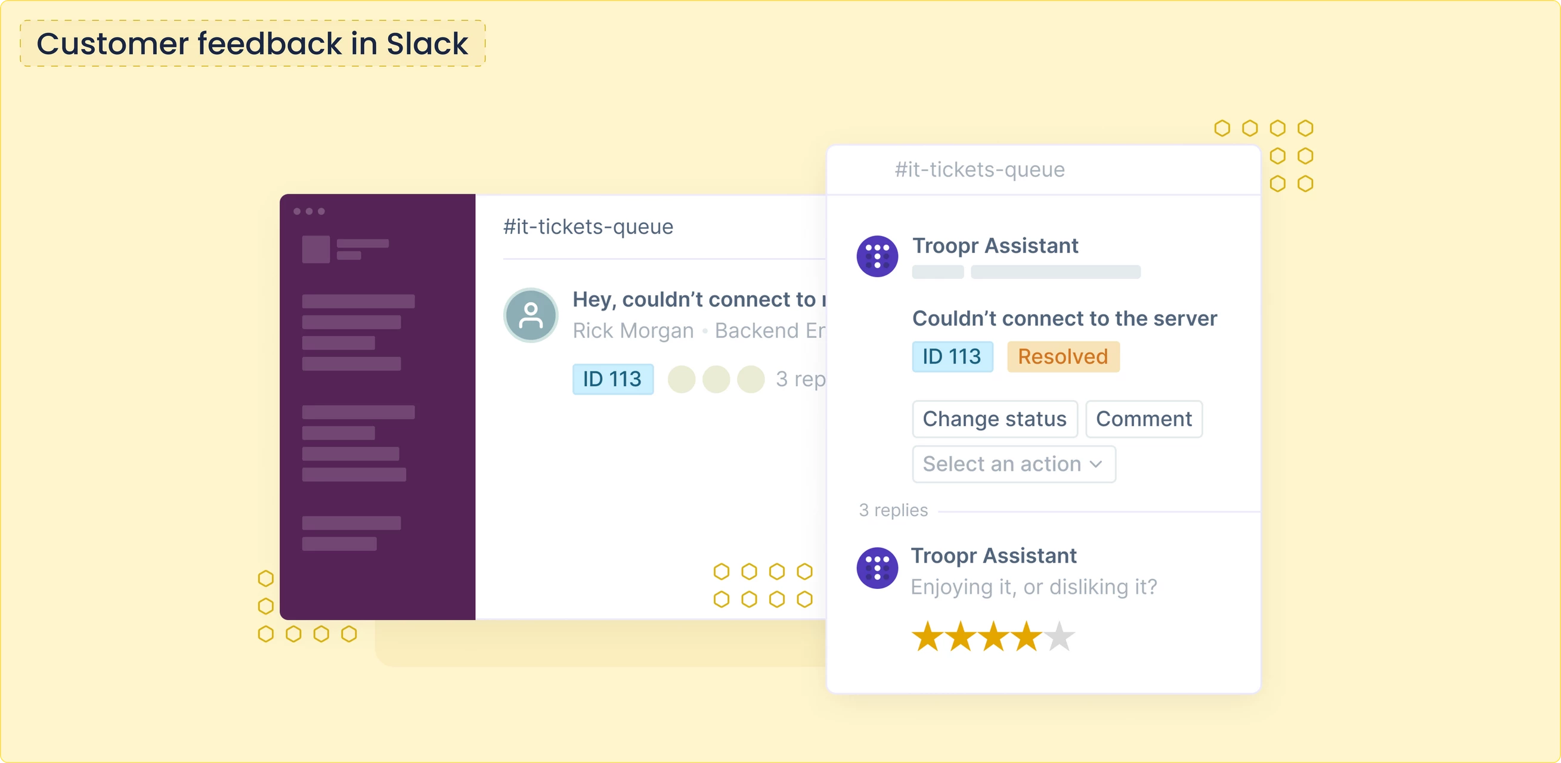Rate with the fifth gray star

coord(1059,637)
